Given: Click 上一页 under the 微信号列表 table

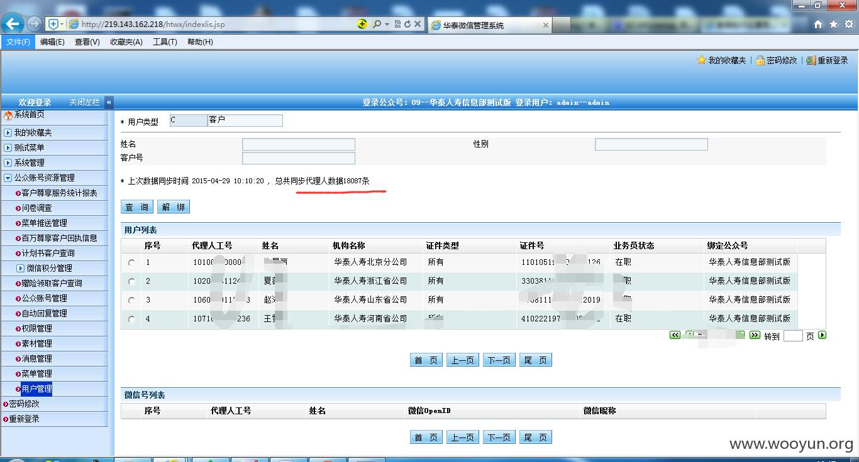Looking at the screenshot, I should (462, 438).
